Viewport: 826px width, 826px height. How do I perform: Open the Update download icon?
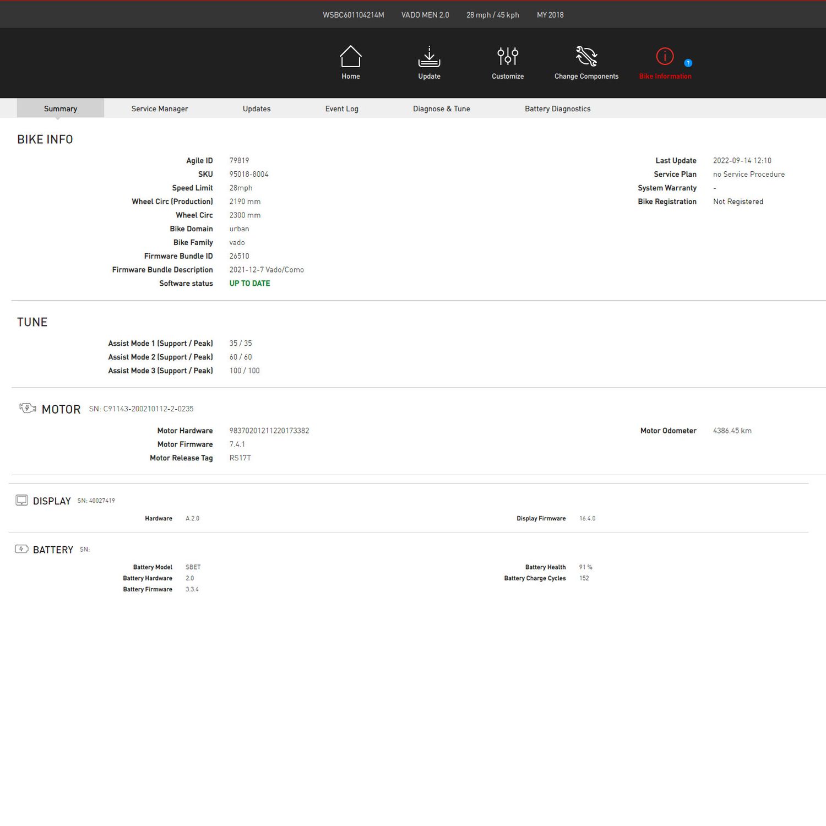(429, 56)
